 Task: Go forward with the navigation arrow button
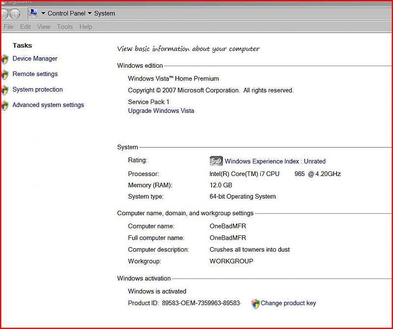pyautogui.click(x=15, y=14)
